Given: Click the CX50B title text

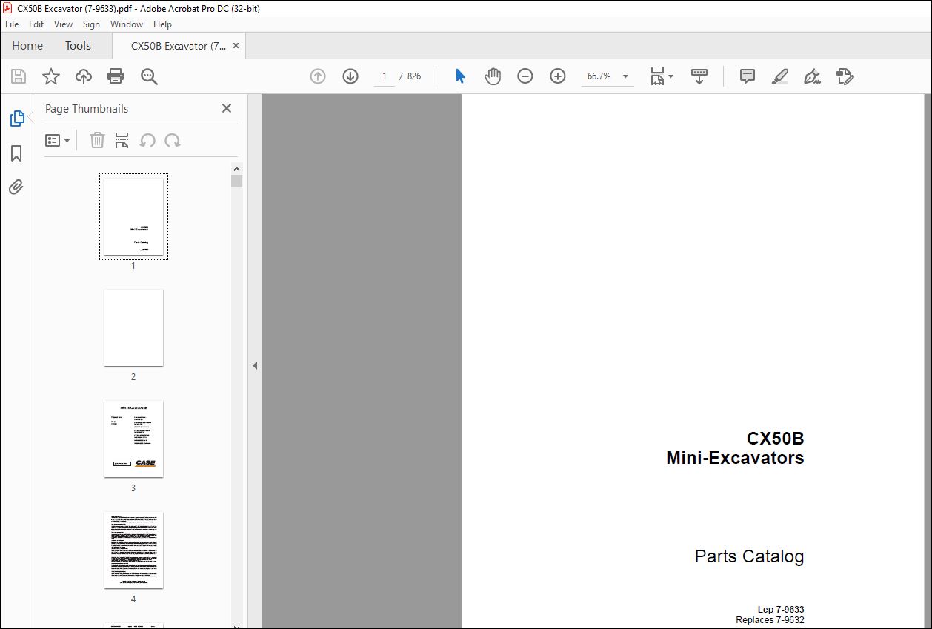Looking at the screenshot, I should coord(775,439).
